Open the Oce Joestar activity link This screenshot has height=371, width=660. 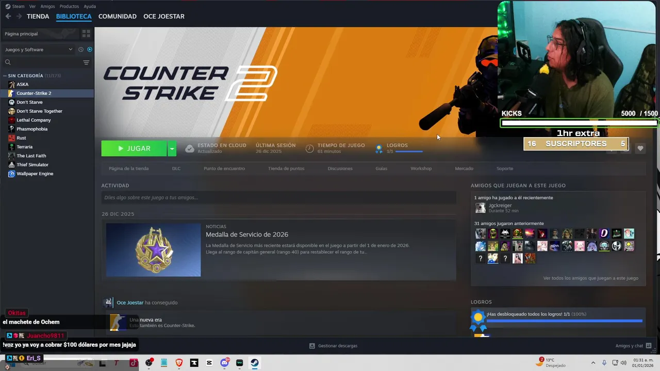pos(130,302)
